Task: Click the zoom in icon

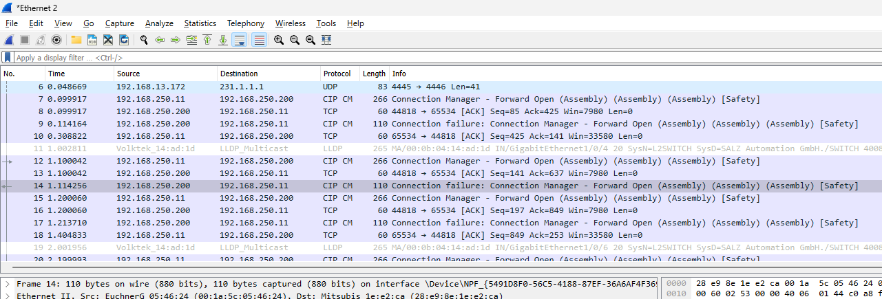Action: (x=279, y=41)
